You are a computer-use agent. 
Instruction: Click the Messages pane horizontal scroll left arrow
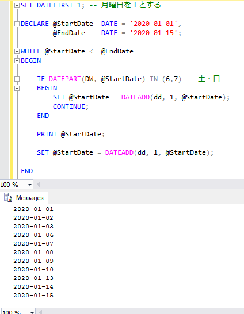(40, 312)
